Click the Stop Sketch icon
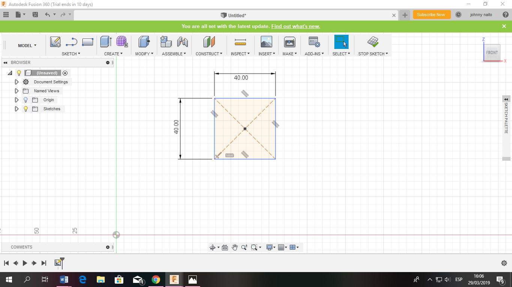The width and height of the screenshot is (512, 287). [x=373, y=42]
